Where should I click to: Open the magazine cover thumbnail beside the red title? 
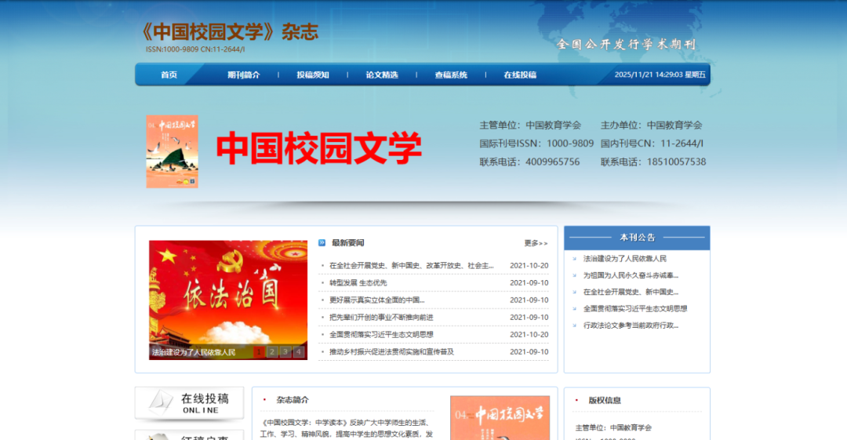click(173, 151)
